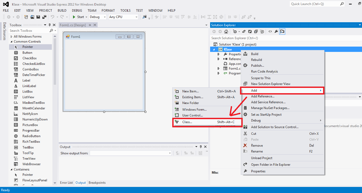Click the View Code icon in Solution Explorer
Screen dimensions: 362x193
pyautogui.click(x=270, y=32)
